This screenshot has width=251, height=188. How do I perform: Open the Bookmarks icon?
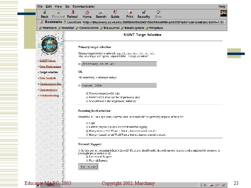41,22
